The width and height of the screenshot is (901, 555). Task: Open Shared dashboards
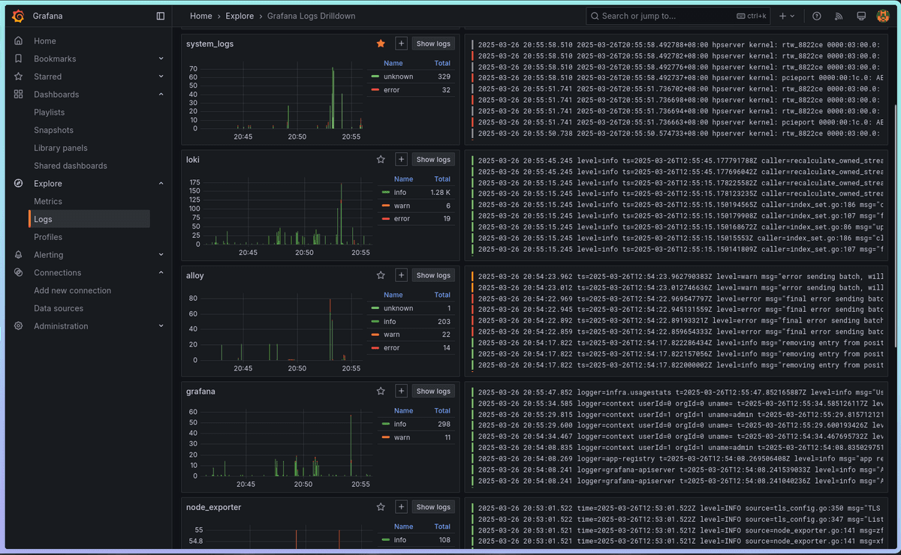[x=71, y=166]
